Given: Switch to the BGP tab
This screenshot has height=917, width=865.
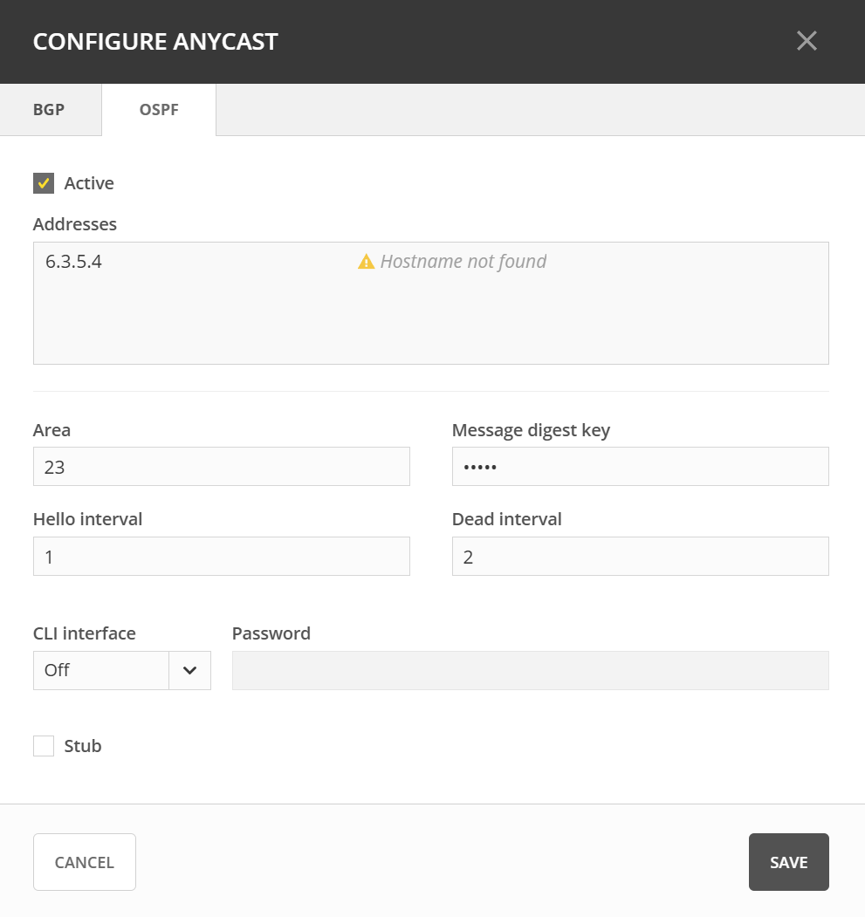Looking at the screenshot, I should [x=49, y=110].
